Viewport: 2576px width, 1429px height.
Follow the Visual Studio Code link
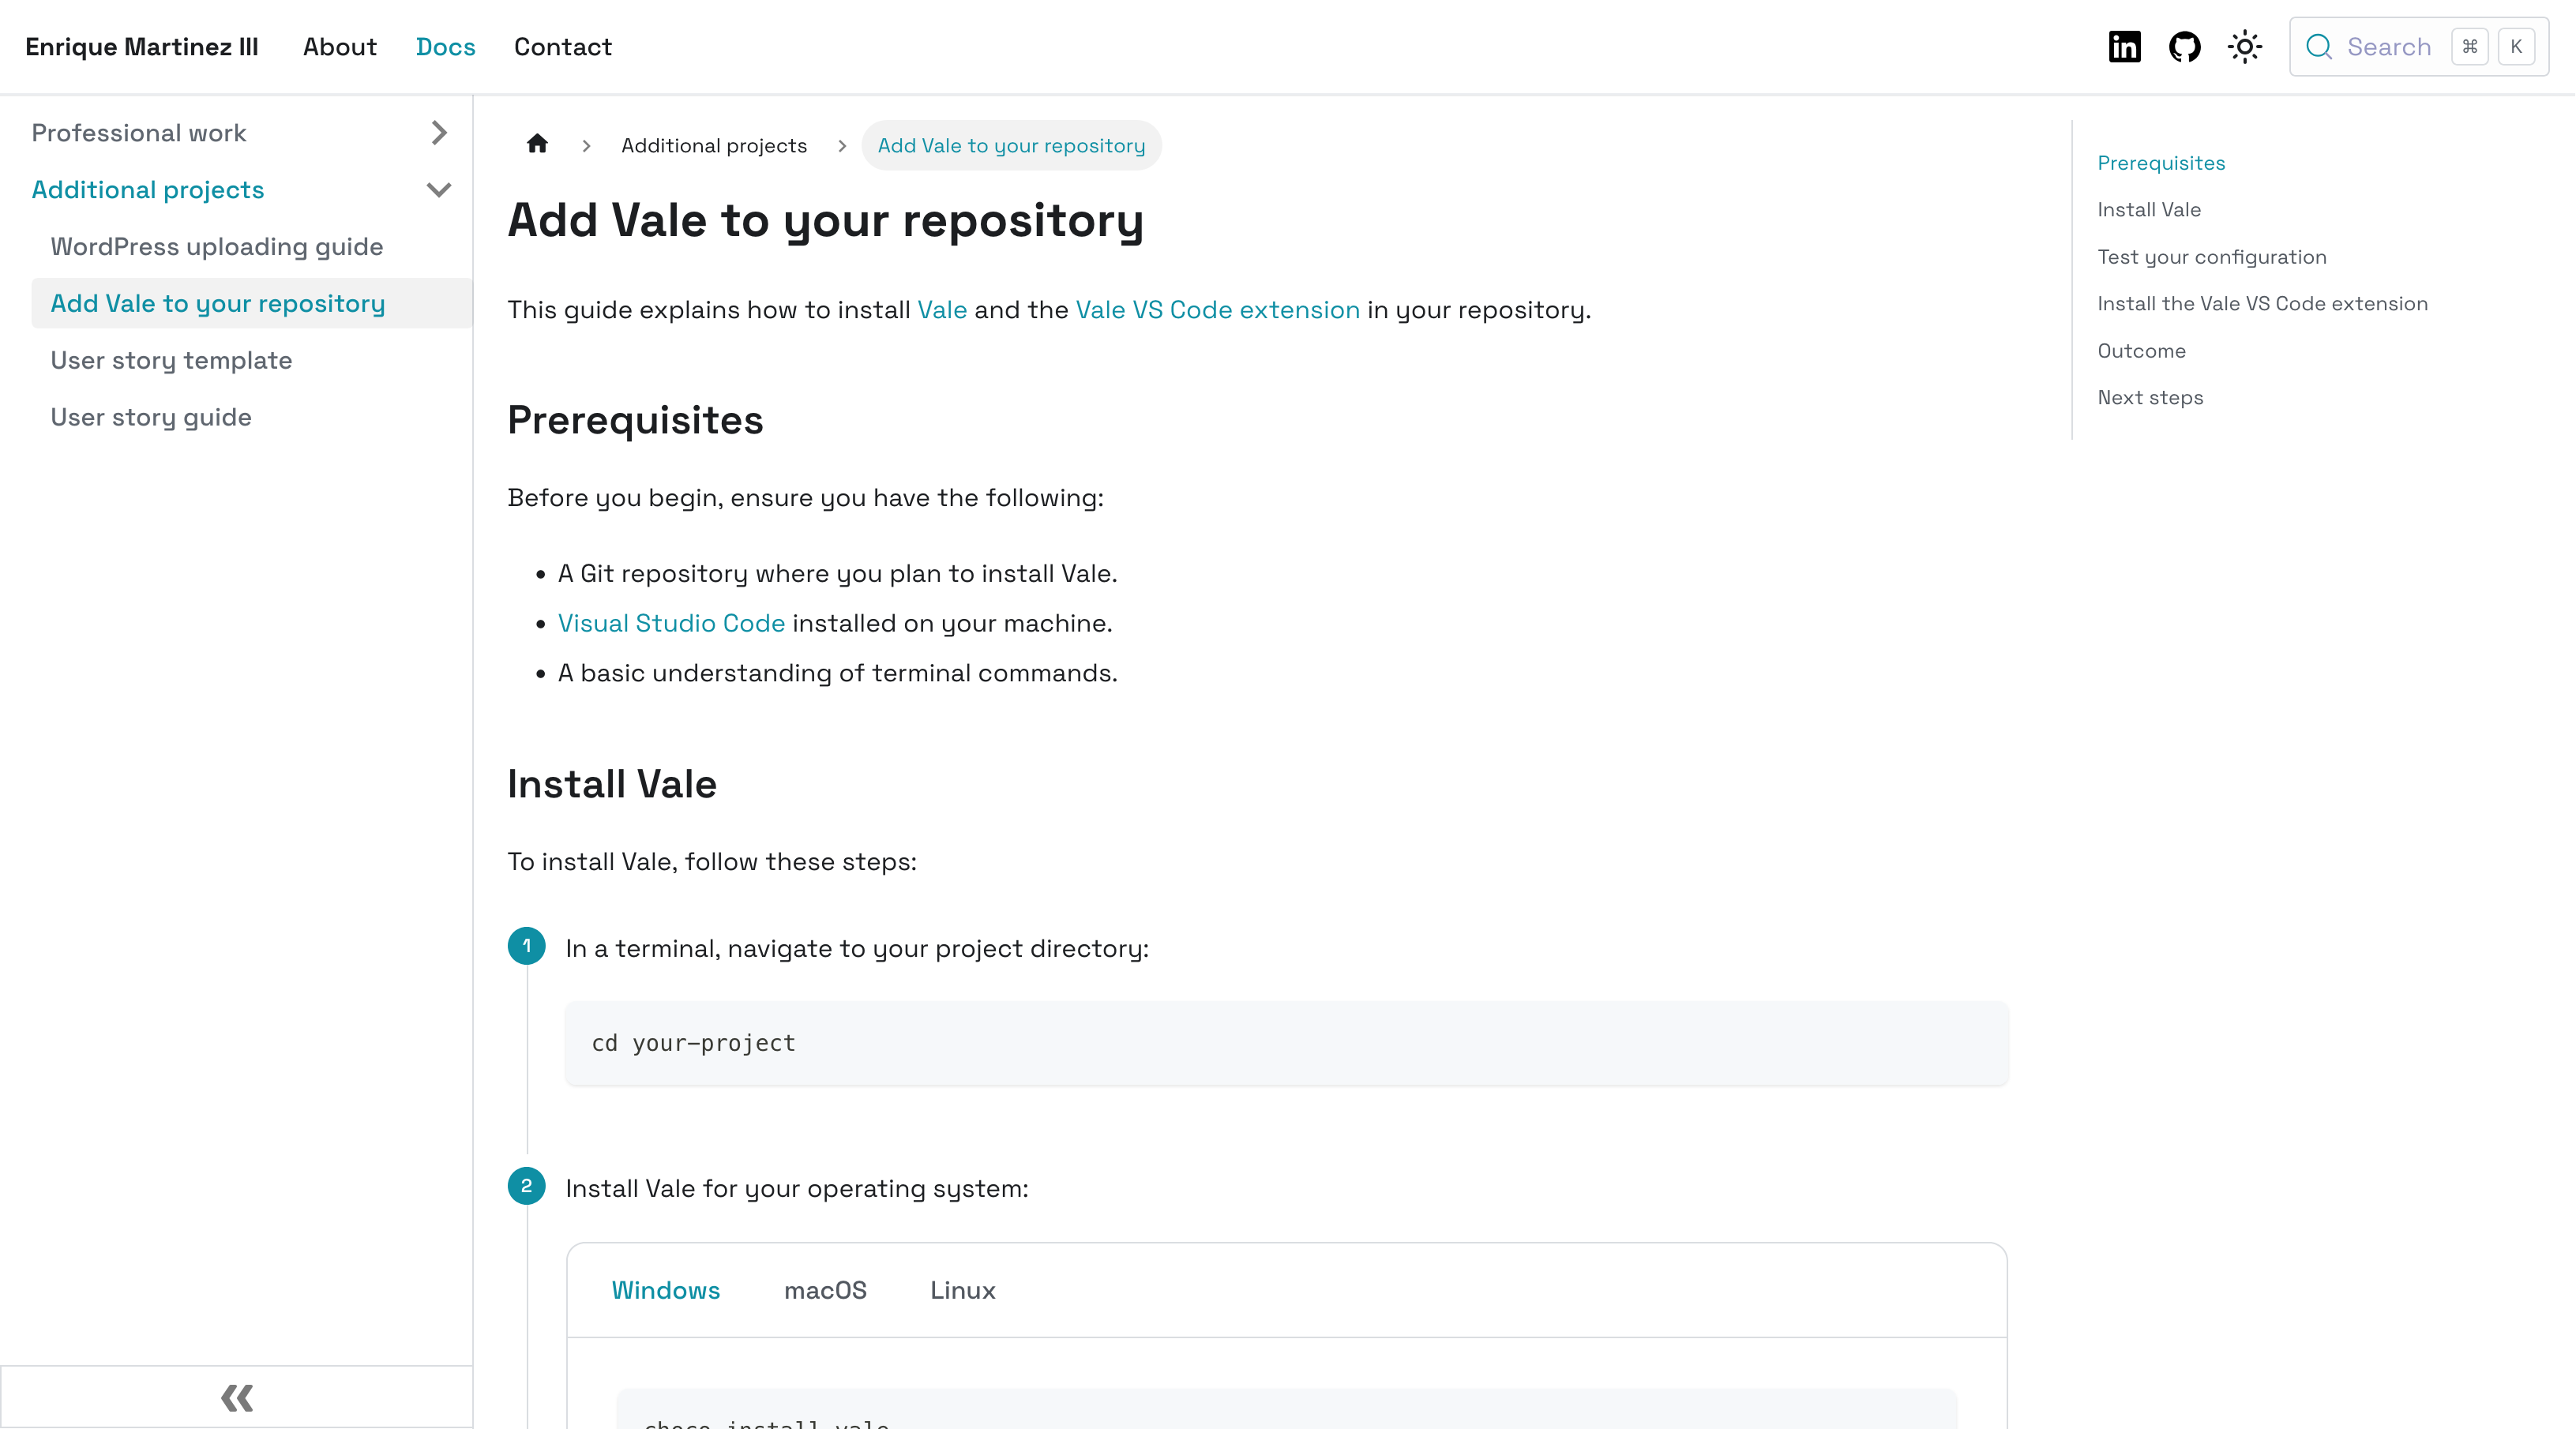click(671, 623)
